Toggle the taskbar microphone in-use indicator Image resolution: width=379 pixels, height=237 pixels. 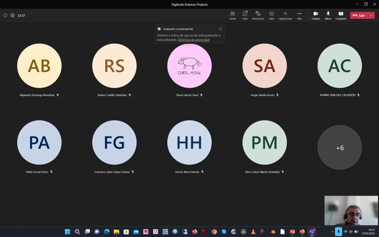(x=338, y=231)
